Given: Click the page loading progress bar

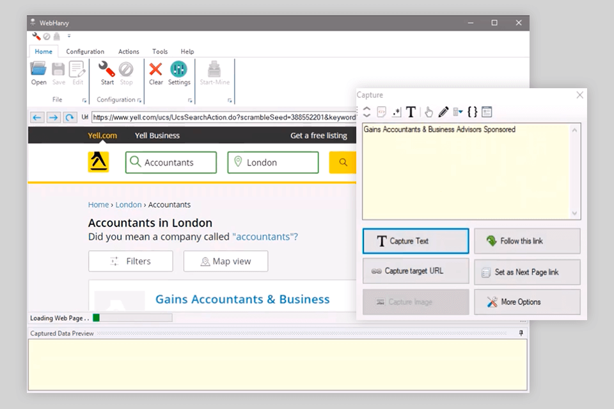Looking at the screenshot, I should click(132, 318).
